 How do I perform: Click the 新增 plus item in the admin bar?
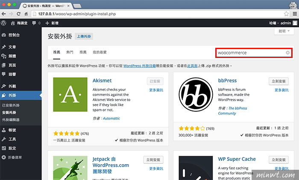click(x=52, y=23)
